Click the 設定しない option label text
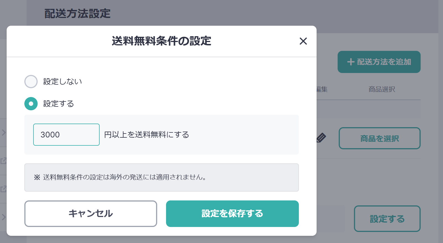This screenshot has width=443, height=243. [63, 82]
